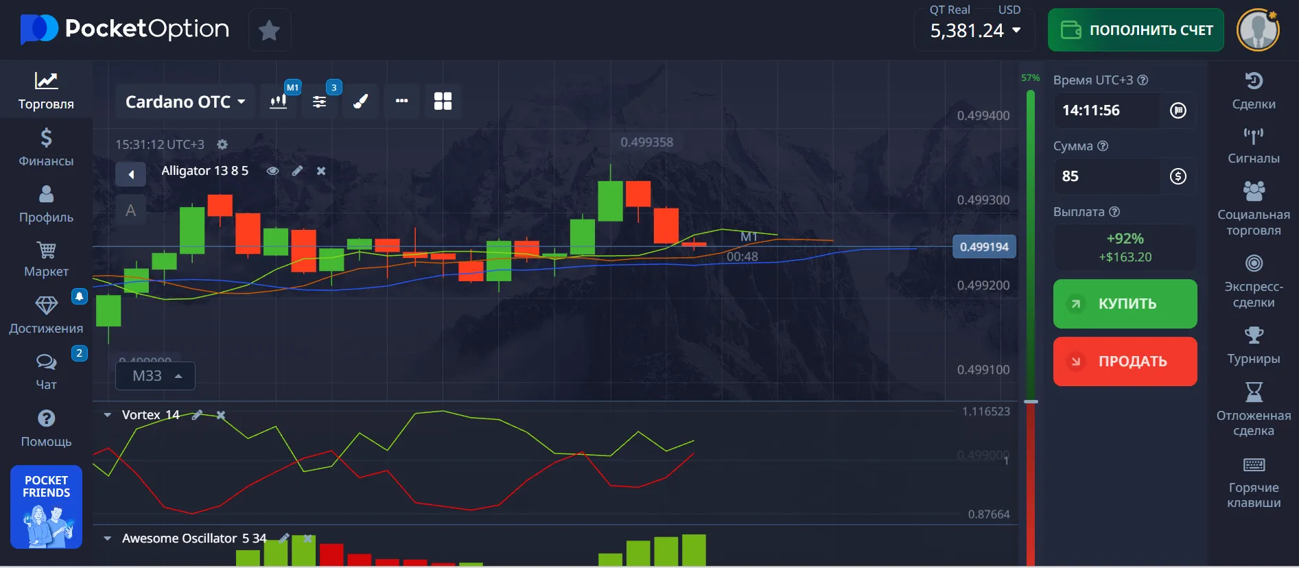Viewport: 1299px width, 568px height.
Task: Open the chart type M1 candle icon
Action: (279, 102)
